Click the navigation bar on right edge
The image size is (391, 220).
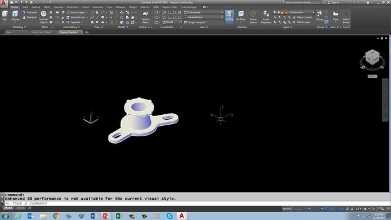[x=386, y=100]
